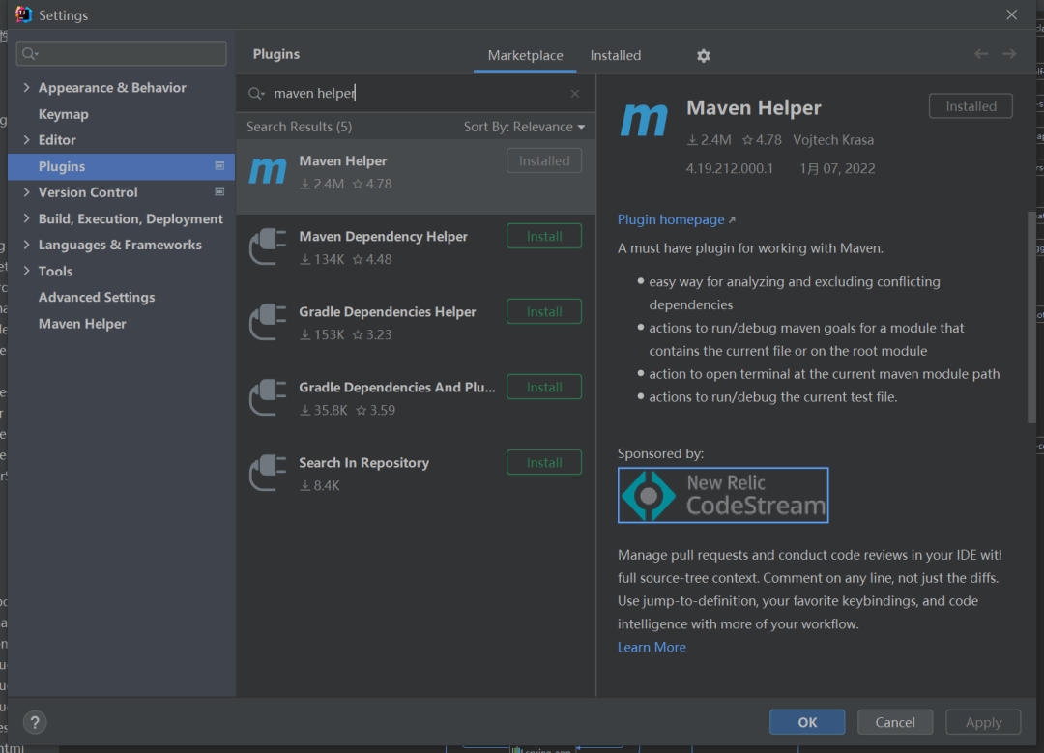Click the 2.4M downloads count in details
Screen dimensions: 1044x753
pyautogui.click(x=710, y=140)
